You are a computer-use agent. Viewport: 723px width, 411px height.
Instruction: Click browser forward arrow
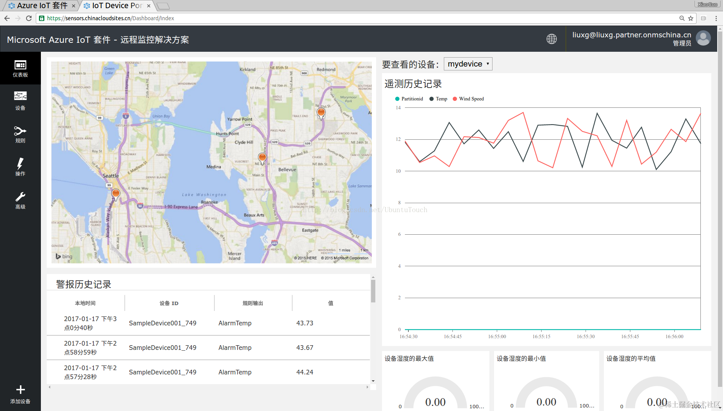click(18, 18)
